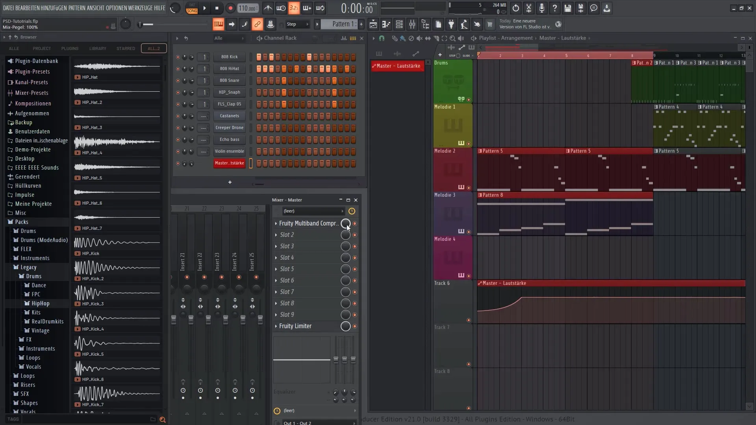Open graph editor icon in Channel Rack header
The height and width of the screenshot is (425, 756).
(344, 38)
